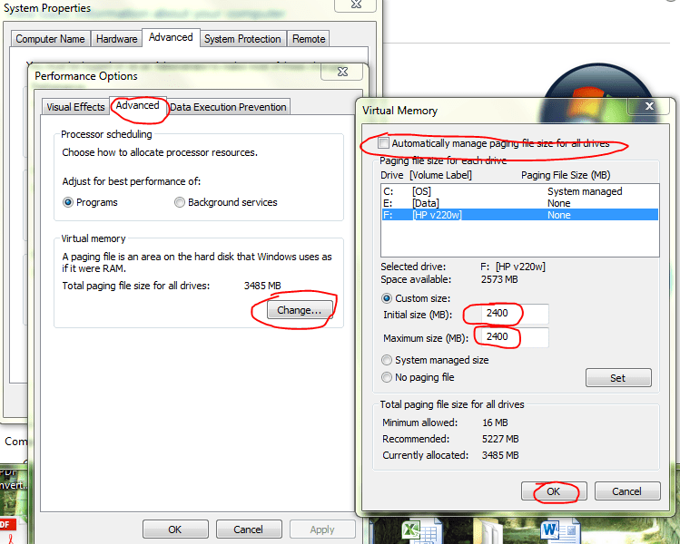Click the Space available 2573 MB value
This screenshot has height=544, width=680.
click(x=499, y=279)
